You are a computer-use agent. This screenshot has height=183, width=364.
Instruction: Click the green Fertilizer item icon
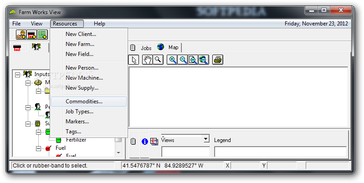(58, 140)
